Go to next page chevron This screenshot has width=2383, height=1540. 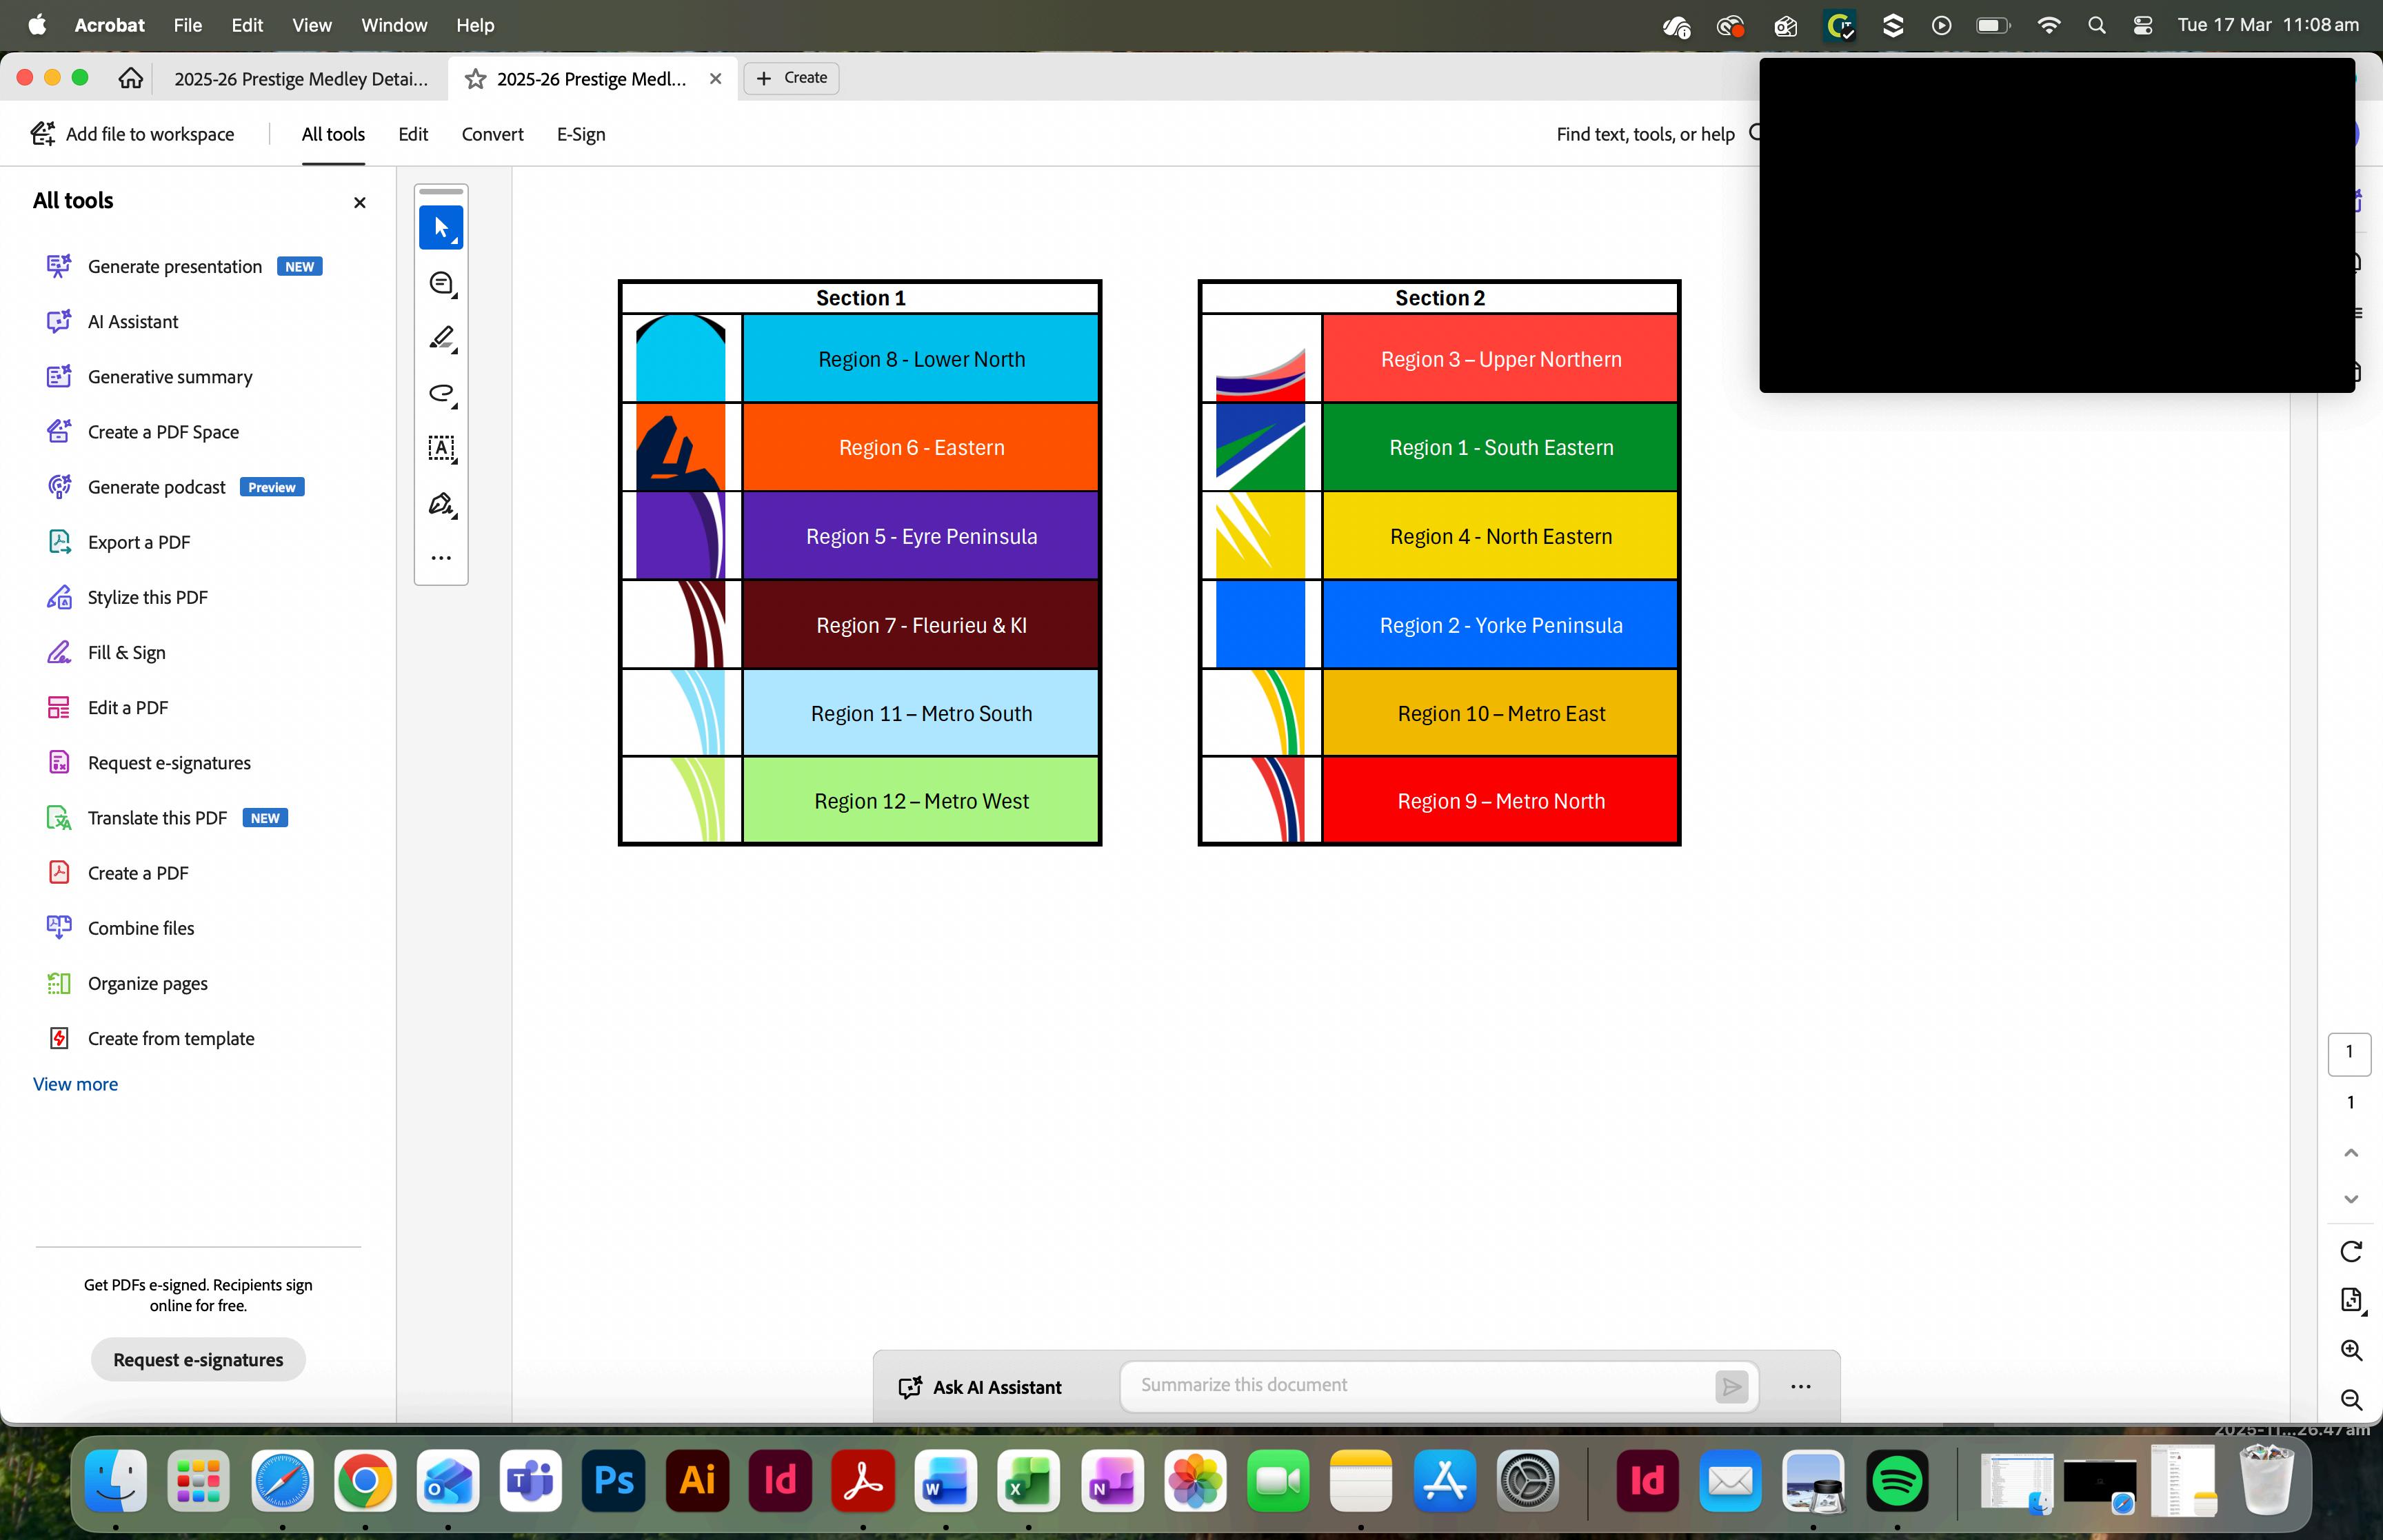tap(2351, 1199)
